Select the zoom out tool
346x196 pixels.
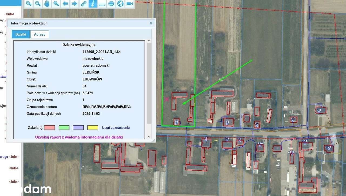[38, 4]
